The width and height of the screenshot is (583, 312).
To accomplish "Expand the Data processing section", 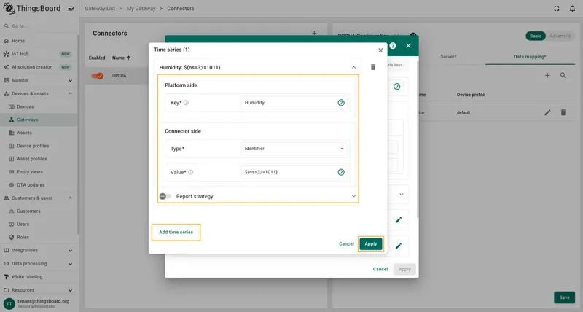I will pos(39,264).
